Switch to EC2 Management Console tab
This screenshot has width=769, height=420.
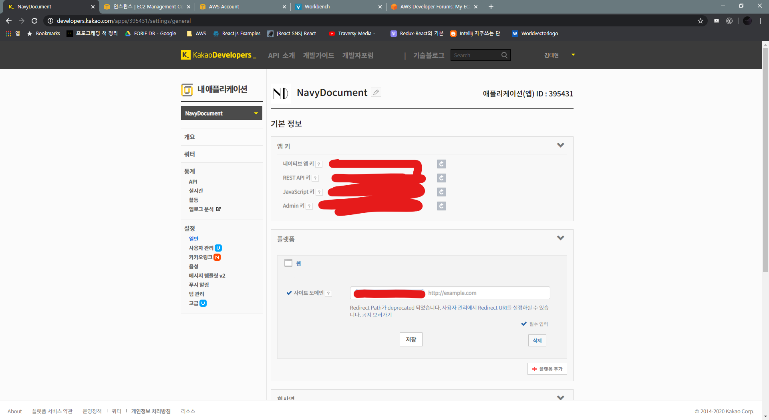[x=147, y=7]
